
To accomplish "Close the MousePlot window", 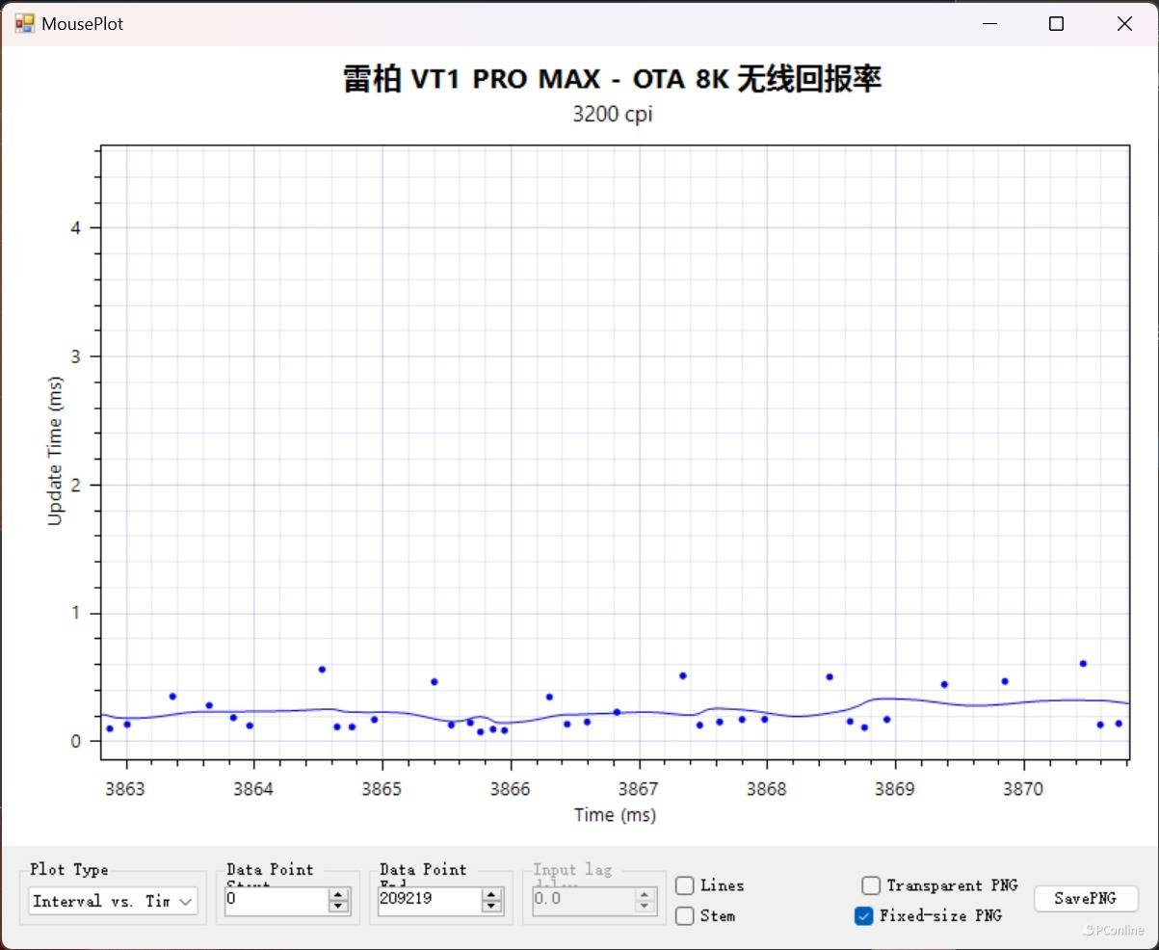I will (x=1124, y=23).
